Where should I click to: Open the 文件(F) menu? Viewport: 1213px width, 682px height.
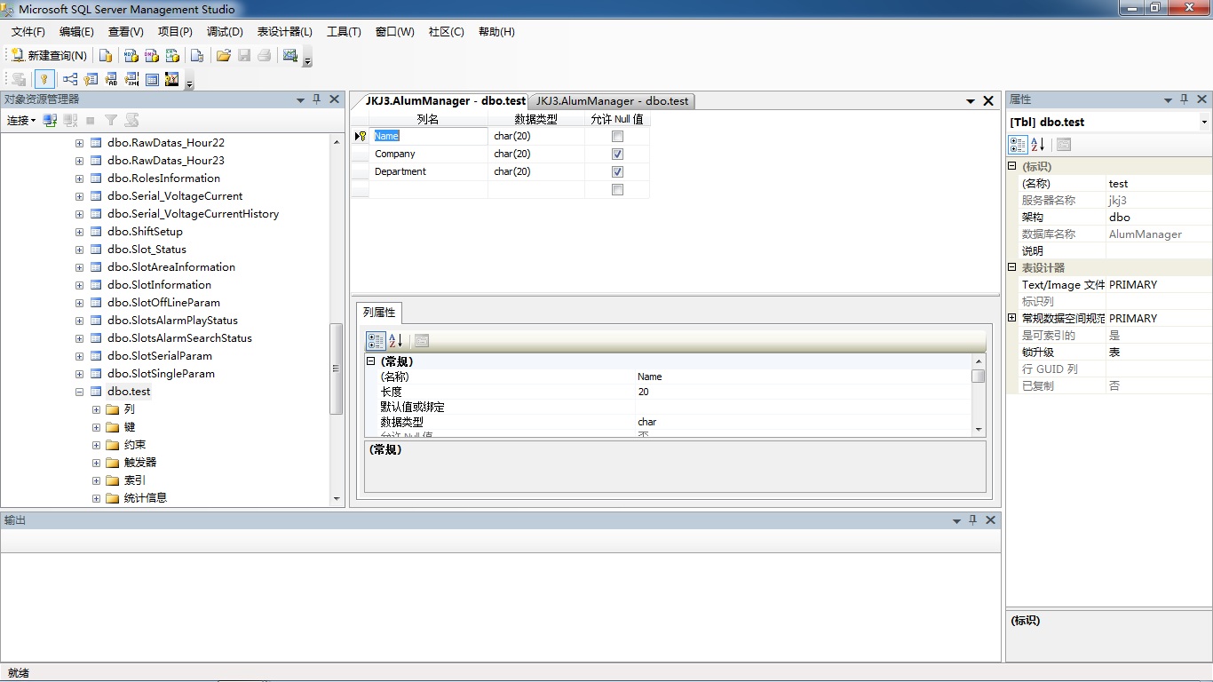coord(28,31)
